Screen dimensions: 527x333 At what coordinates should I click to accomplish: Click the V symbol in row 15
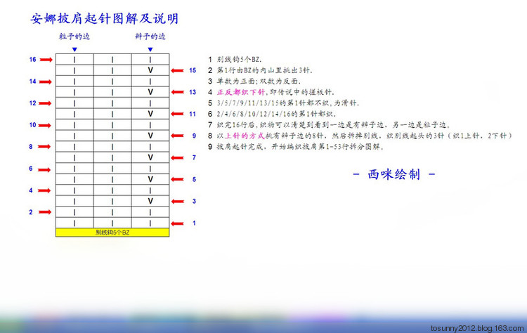[x=150, y=70]
